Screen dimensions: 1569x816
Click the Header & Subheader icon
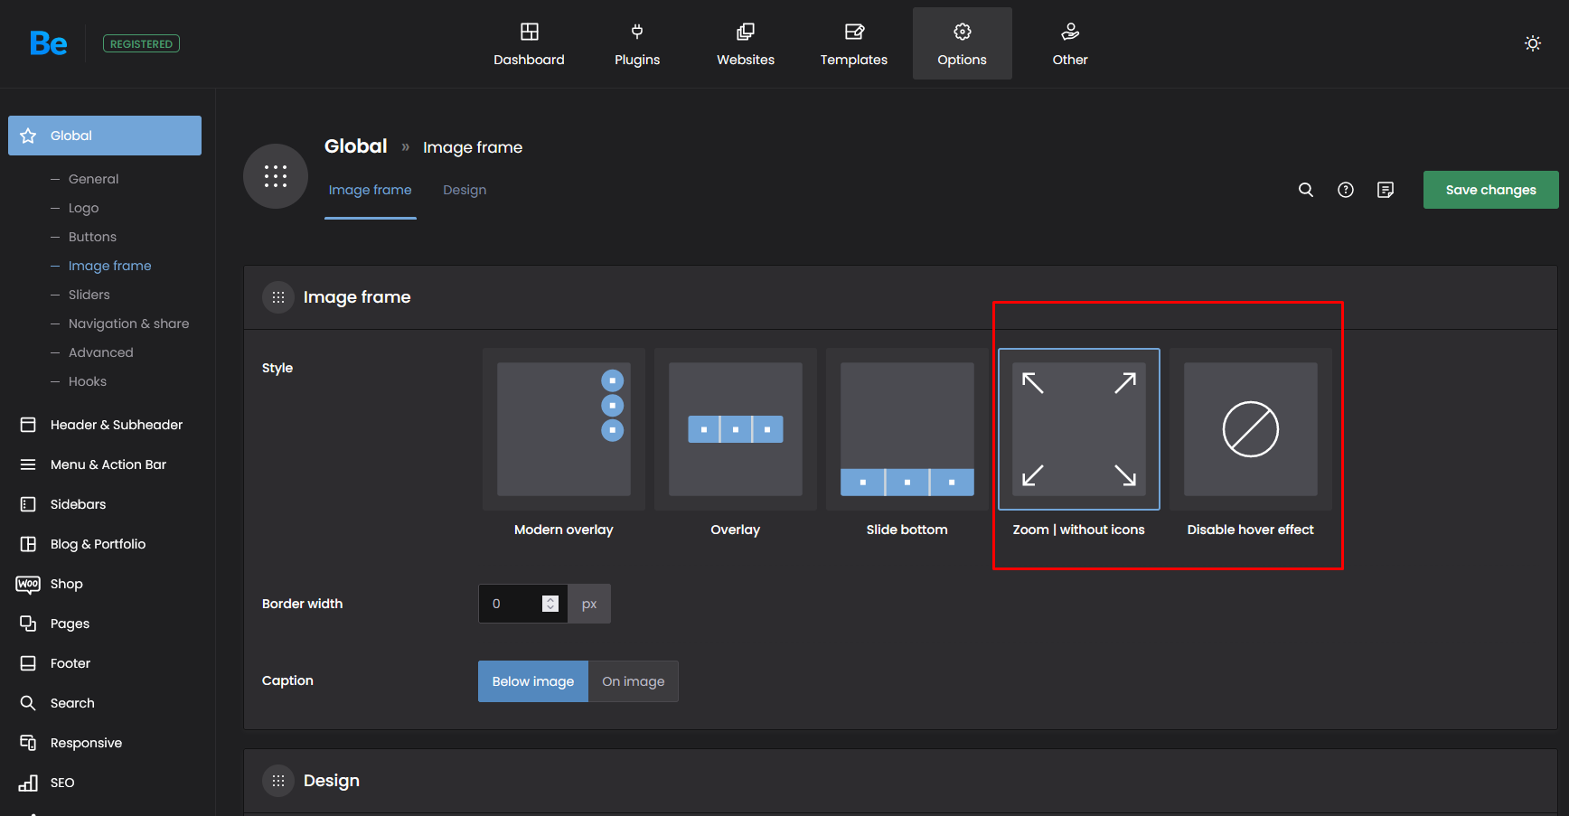tap(28, 425)
